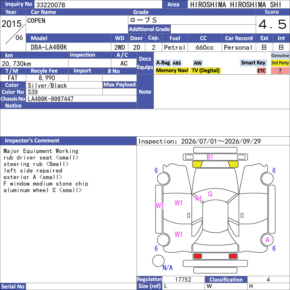Select the AW alloy wheel badge
Viewport: 290px width, 290px height.
point(198,63)
